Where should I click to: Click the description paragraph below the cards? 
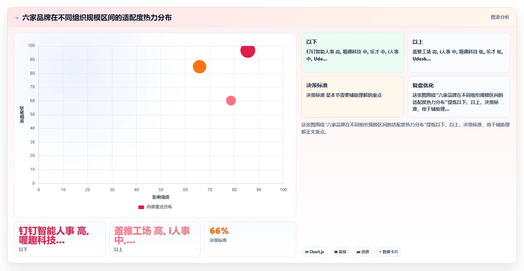click(405, 128)
